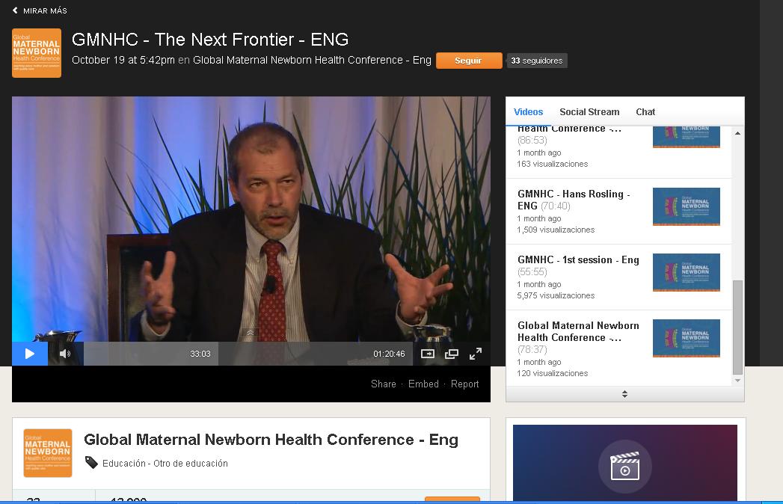Open the GMNHC Hans Rosling video thumbnail
Screen dimensions: 783x504
pyautogui.click(x=686, y=206)
